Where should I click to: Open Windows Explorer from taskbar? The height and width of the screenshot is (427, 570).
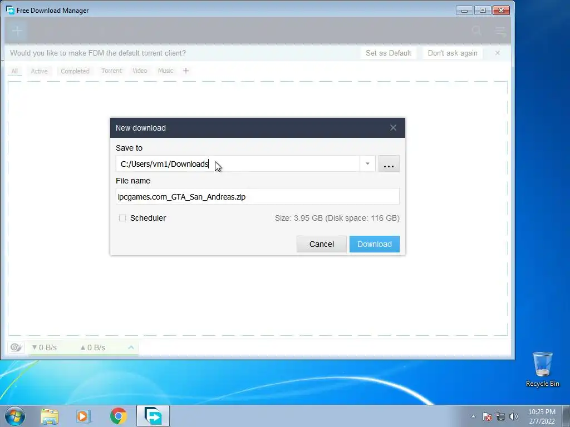[x=50, y=416]
